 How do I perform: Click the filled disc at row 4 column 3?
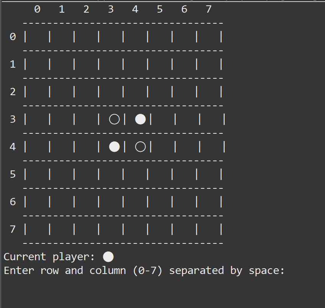coord(114,147)
